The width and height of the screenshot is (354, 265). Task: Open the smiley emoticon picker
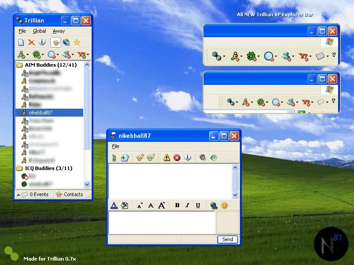click(x=224, y=205)
